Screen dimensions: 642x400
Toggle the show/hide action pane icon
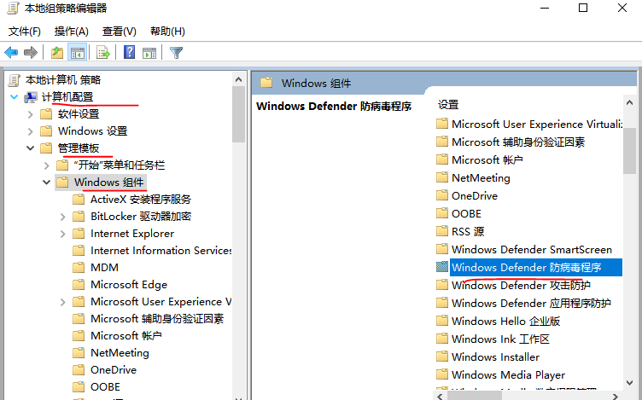149,52
